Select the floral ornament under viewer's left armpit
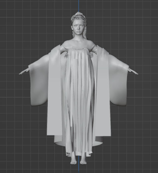 click(66, 55)
